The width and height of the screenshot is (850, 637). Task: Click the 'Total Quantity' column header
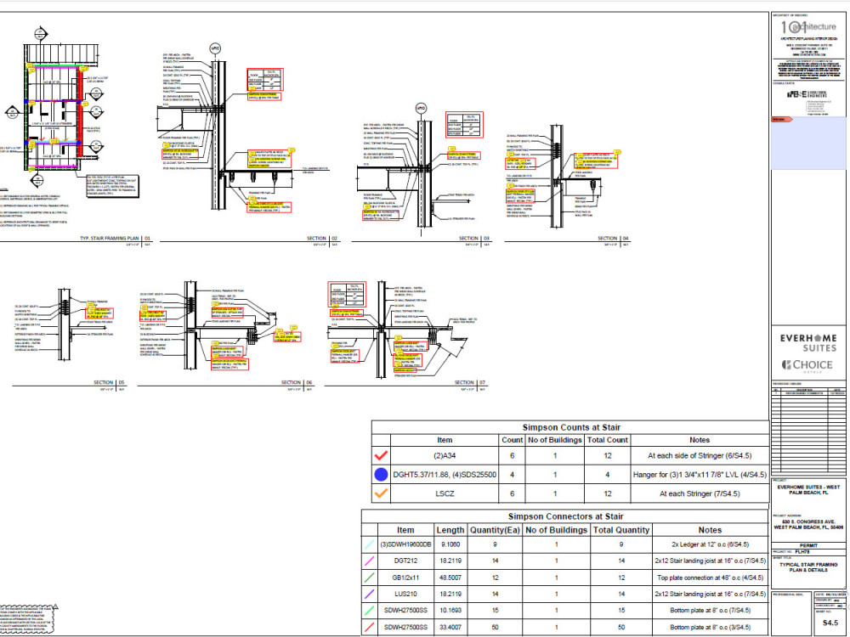click(x=621, y=530)
